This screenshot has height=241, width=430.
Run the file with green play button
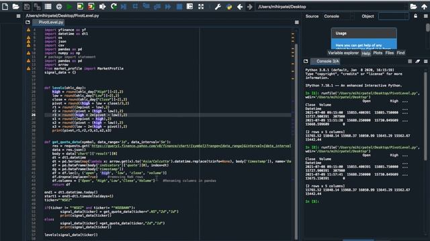[x=69, y=7]
